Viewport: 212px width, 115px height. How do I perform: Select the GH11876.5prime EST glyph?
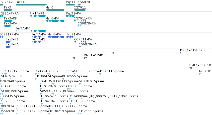(80, 84)
